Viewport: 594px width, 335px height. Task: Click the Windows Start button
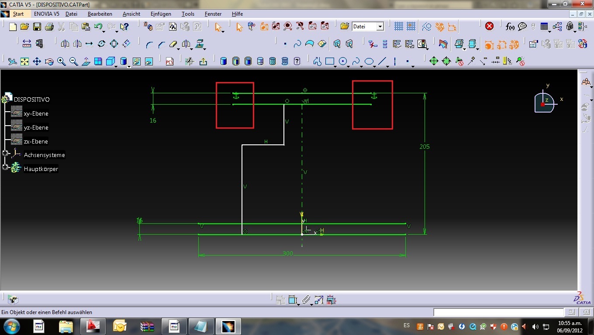[x=11, y=326]
